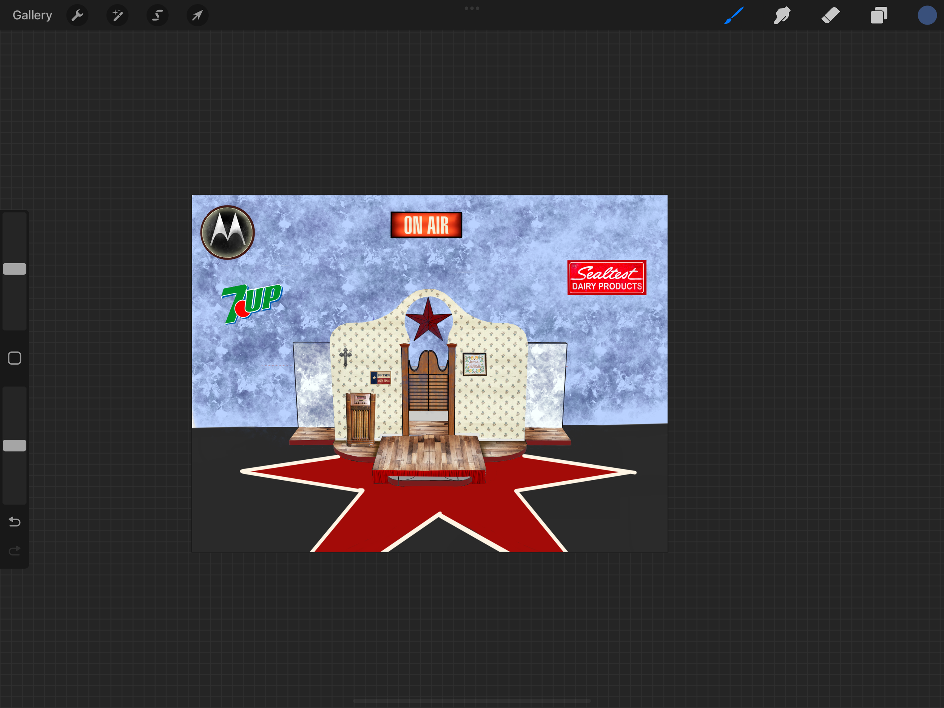Select the Eraser tool
944x708 pixels.
(830, 15)
